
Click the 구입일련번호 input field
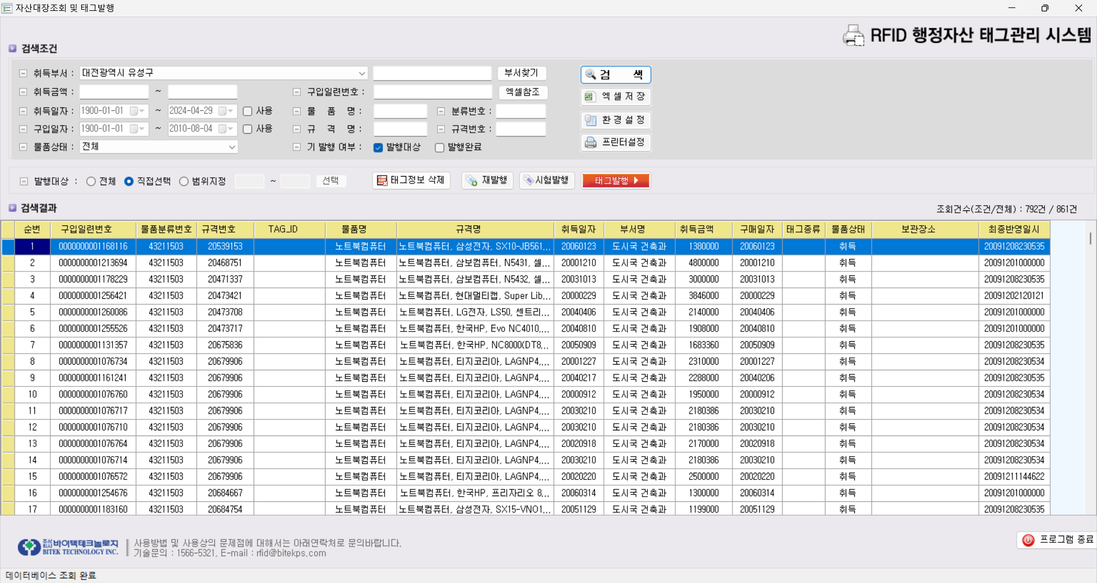433,92
